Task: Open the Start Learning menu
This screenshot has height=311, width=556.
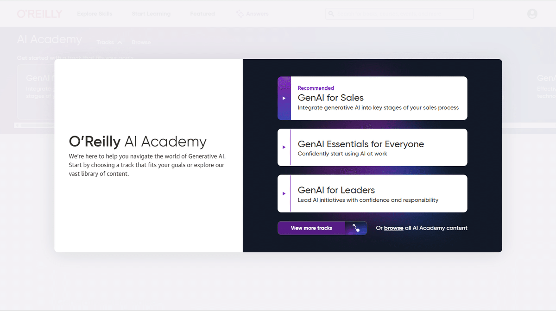Action: pyautogui.click(x=151, y=13)
